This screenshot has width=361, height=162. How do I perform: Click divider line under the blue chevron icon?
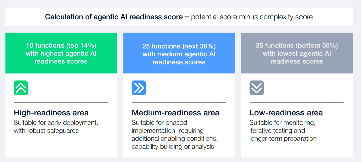point(179,102)
